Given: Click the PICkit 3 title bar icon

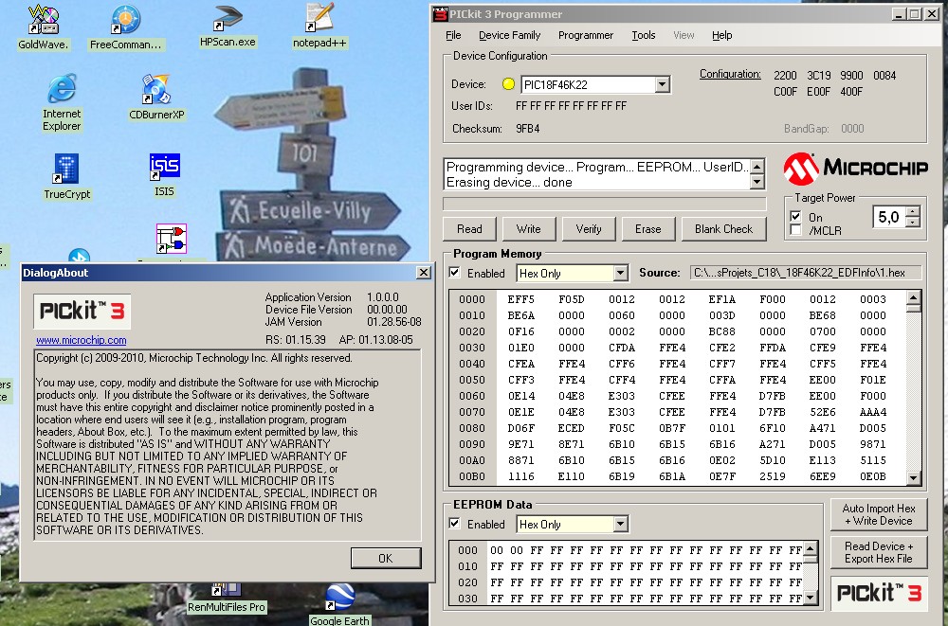Looking at the screenshot, I should click(440, 14).
